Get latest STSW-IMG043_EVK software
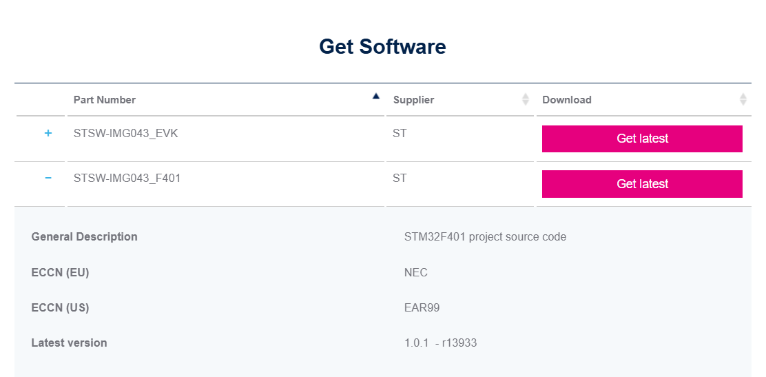 click(x=642, y=139)
